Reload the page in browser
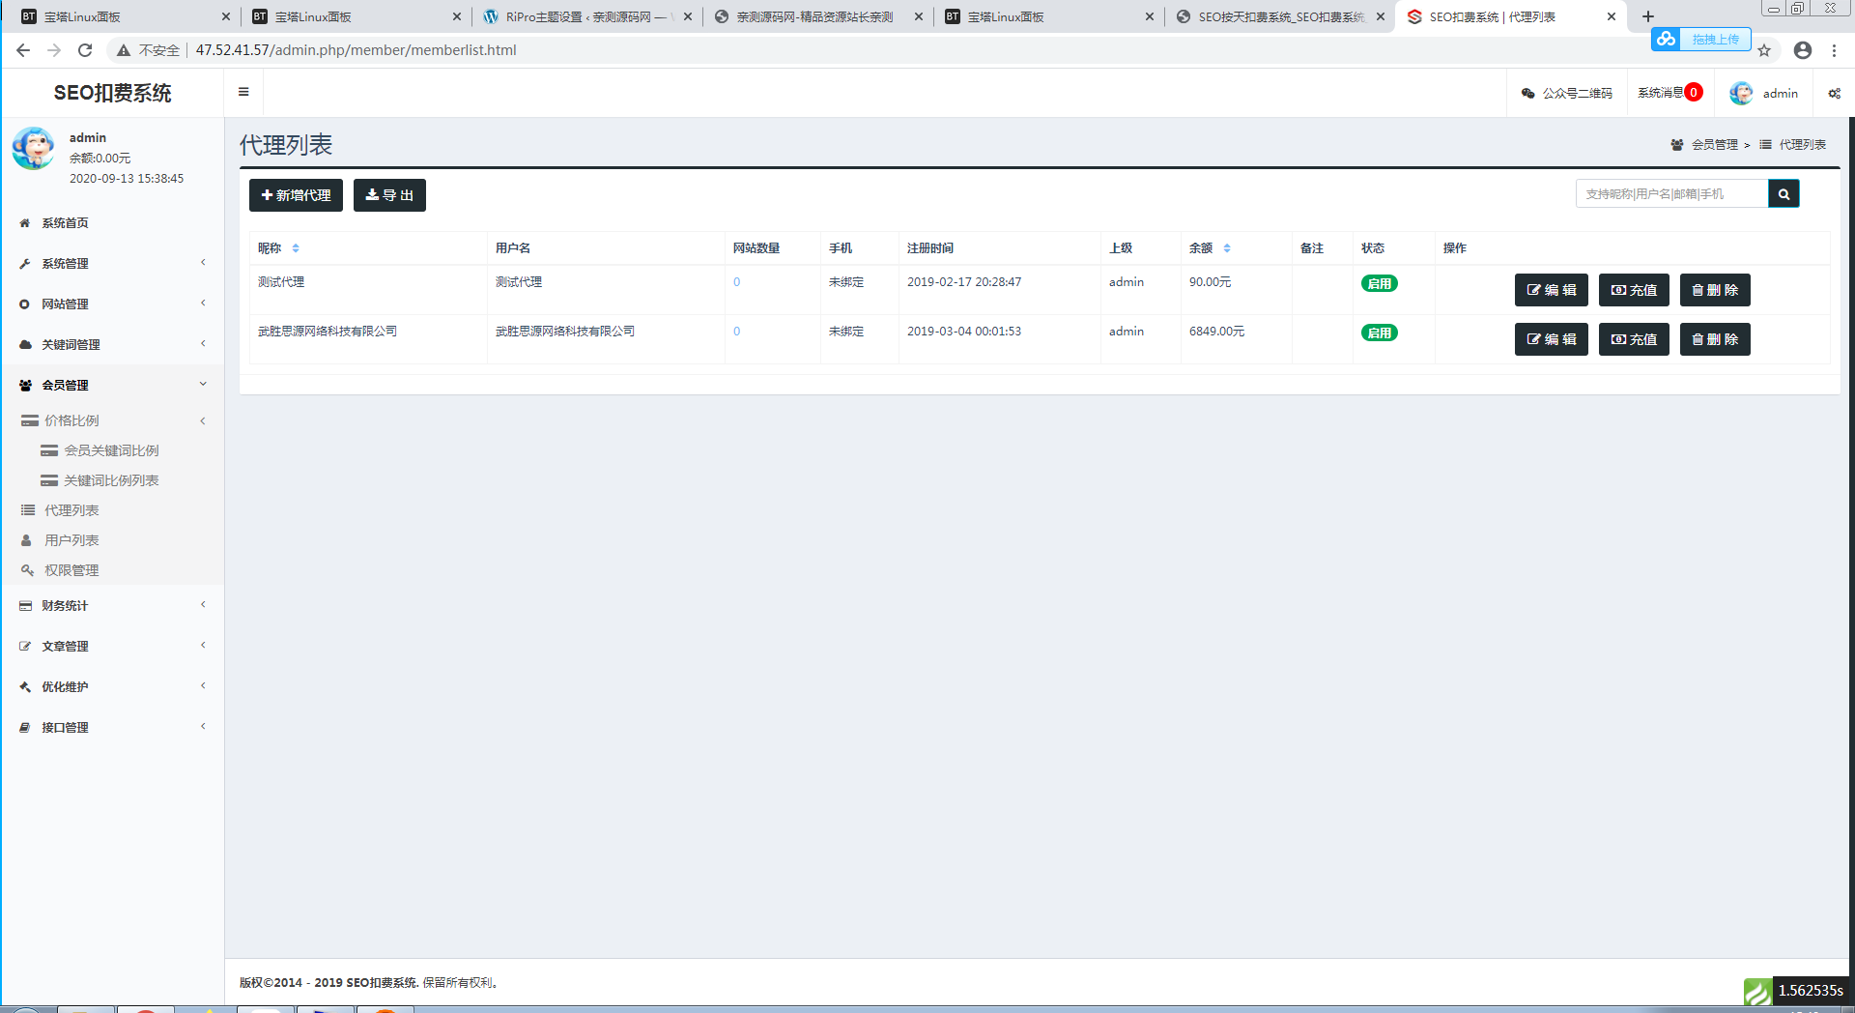 point(85,50)
